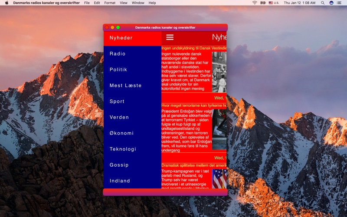
Task: Click the article text 'Præsident Erdoğan blev valgt'
Action: pos(187,131)
